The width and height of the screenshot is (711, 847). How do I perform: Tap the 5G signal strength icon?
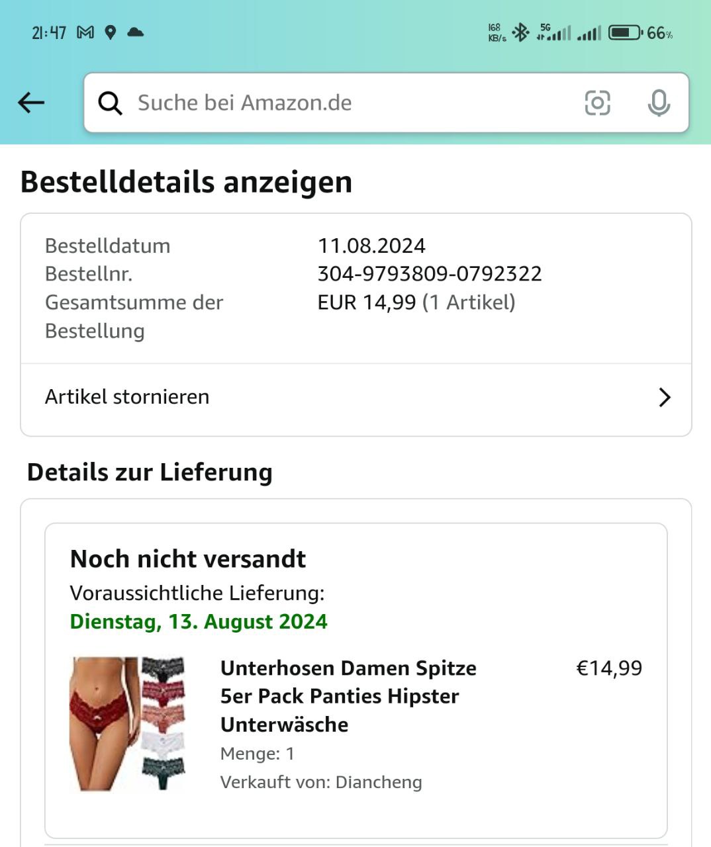553,32
